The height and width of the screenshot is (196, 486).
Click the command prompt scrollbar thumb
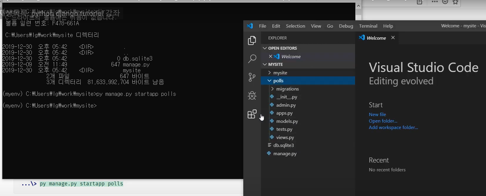[358, 12]
